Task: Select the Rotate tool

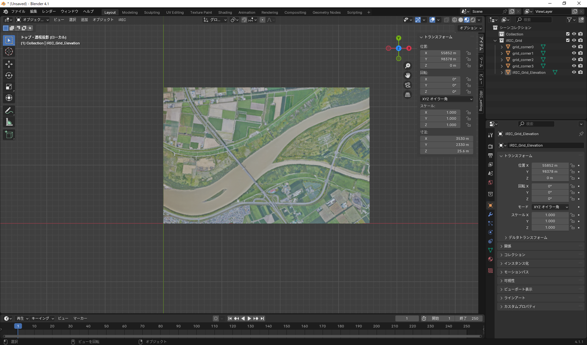Action: 9,76
